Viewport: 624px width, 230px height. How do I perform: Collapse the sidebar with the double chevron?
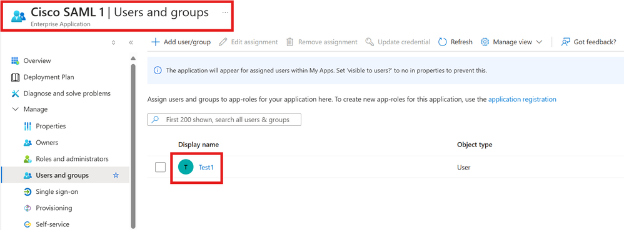point(131,42)
